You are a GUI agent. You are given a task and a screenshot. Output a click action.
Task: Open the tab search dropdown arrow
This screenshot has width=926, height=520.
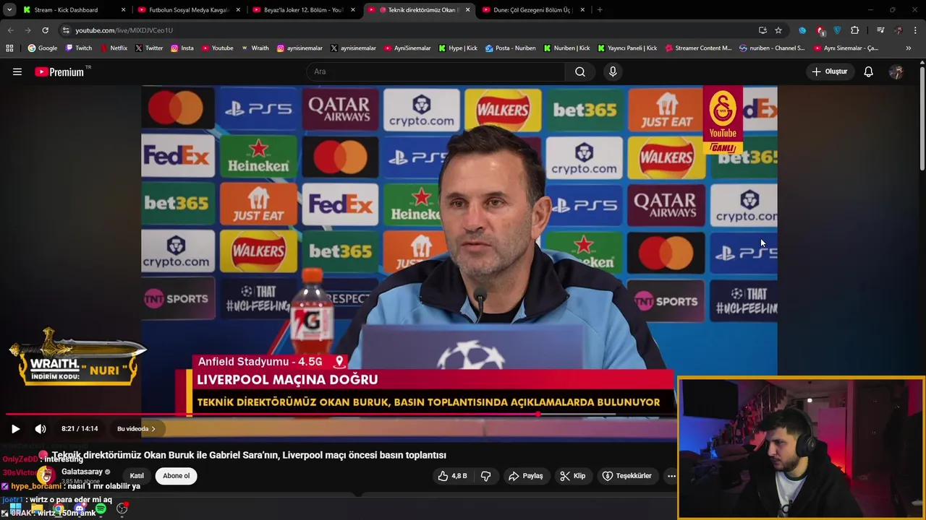point(9,10)
